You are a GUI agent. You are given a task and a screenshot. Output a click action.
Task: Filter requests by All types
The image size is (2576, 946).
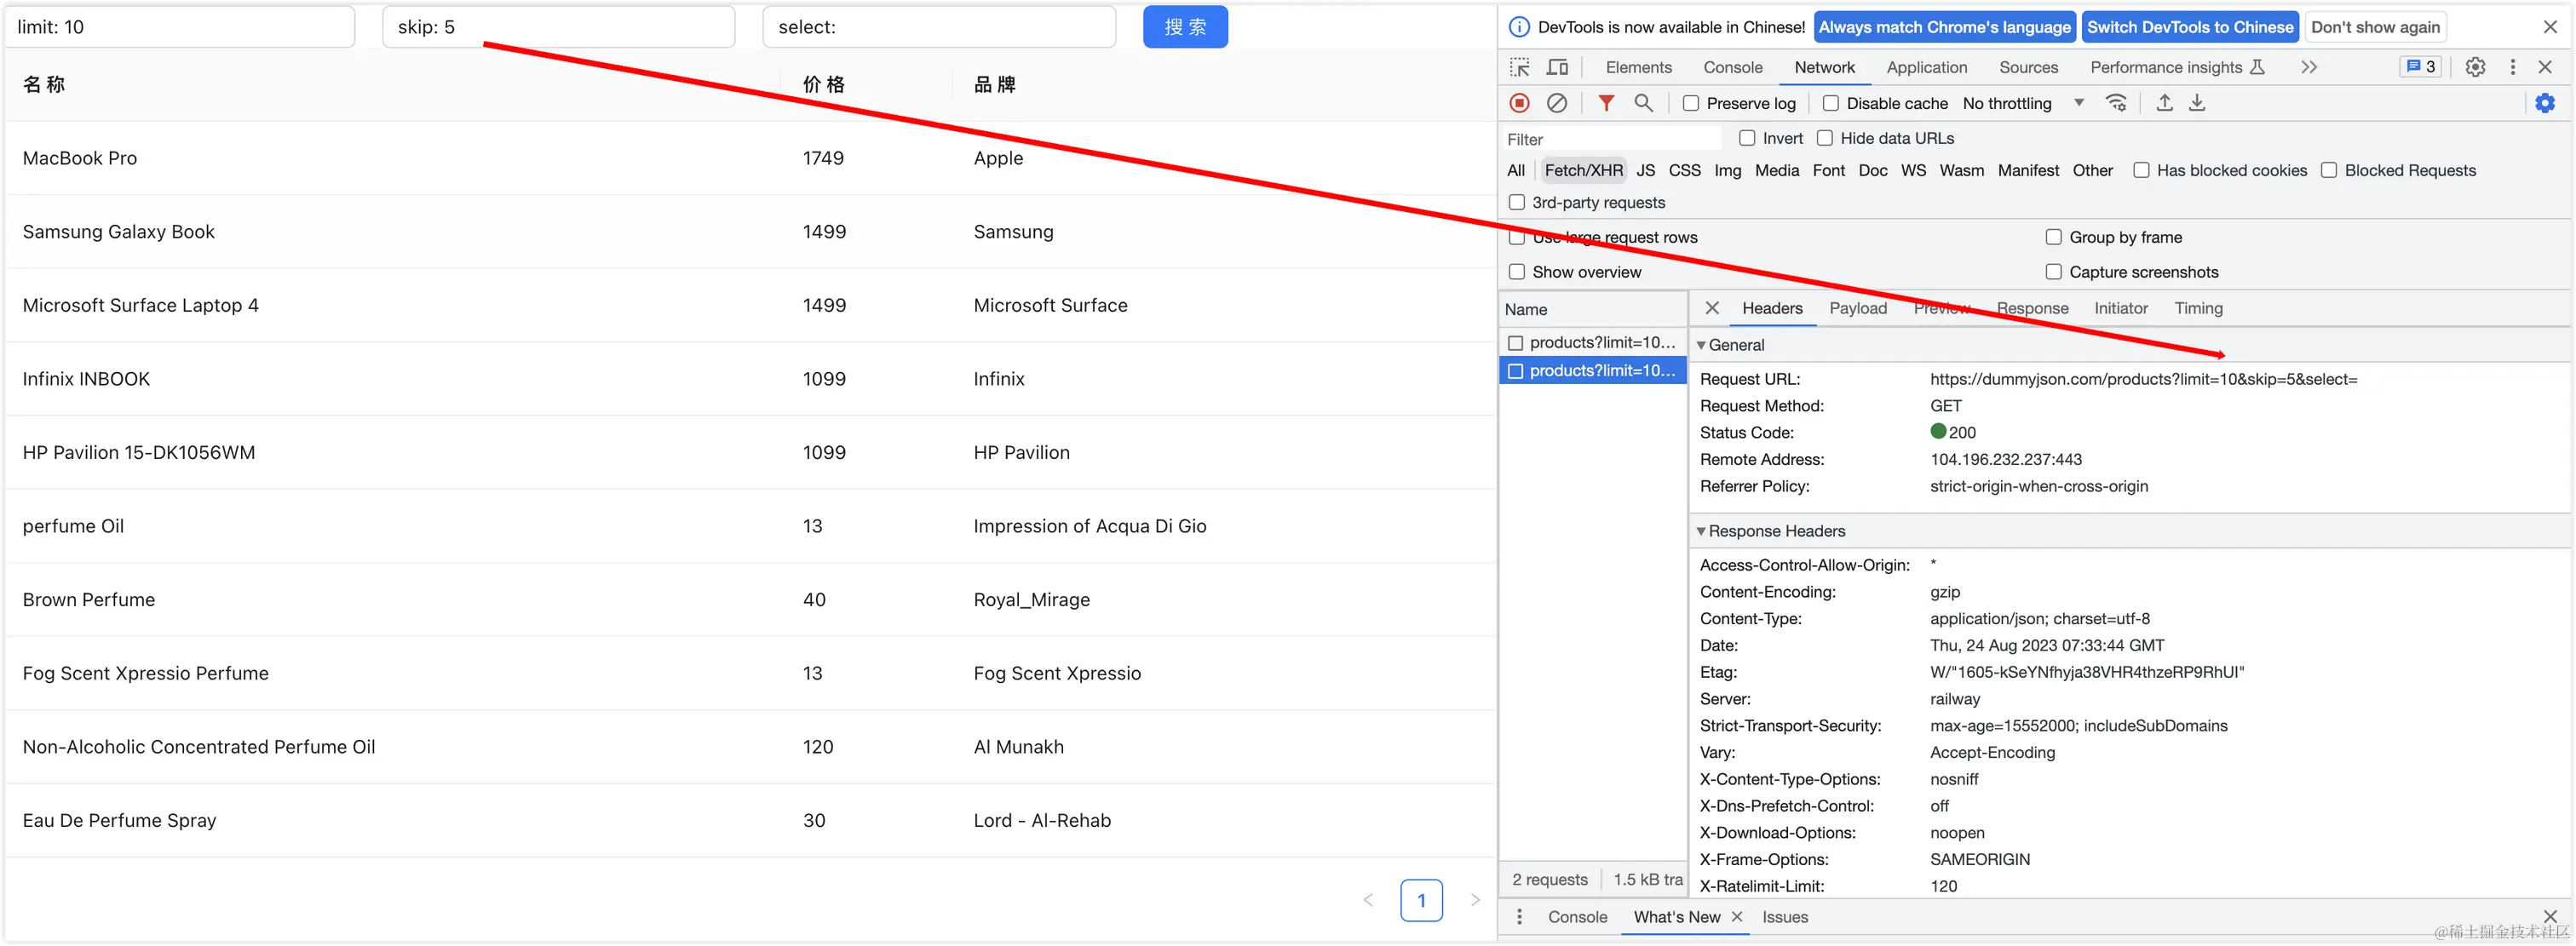click(1516, 170)
